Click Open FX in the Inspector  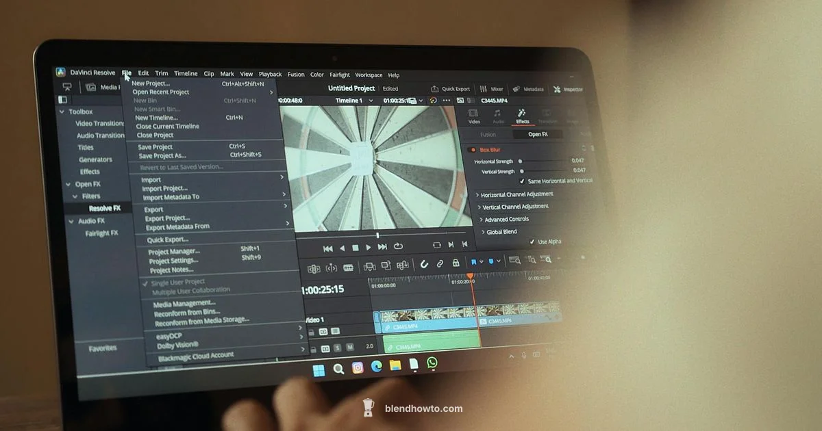pyautogui.click(x=538, y=135)
